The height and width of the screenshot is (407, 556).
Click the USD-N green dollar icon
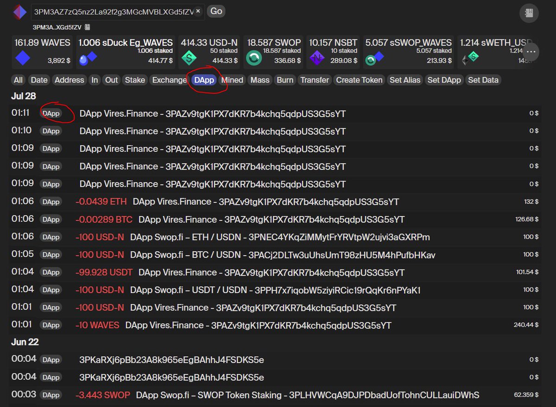pyautogui.click(x=189, y=58)
